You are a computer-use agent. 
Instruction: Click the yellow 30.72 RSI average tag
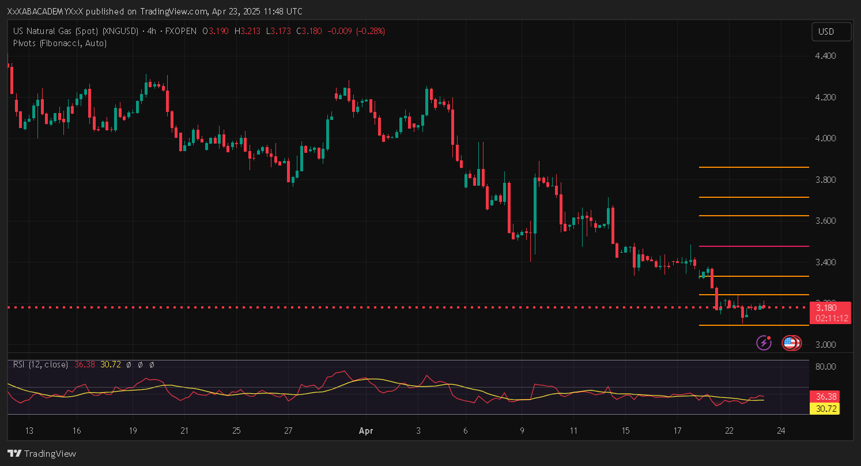[x=826, y=409]
